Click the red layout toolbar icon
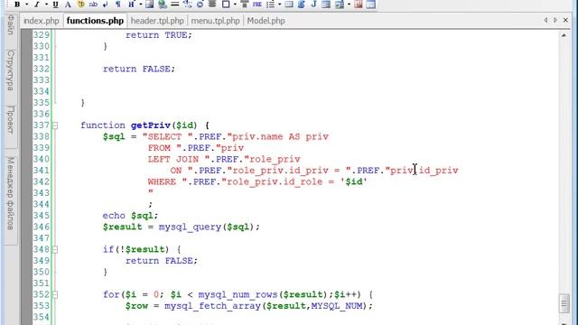Screen dimensions: 578x325 [359, 5]
